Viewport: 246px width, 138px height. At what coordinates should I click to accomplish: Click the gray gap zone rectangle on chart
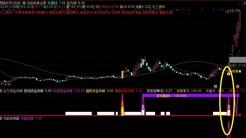tap(238, 60)
